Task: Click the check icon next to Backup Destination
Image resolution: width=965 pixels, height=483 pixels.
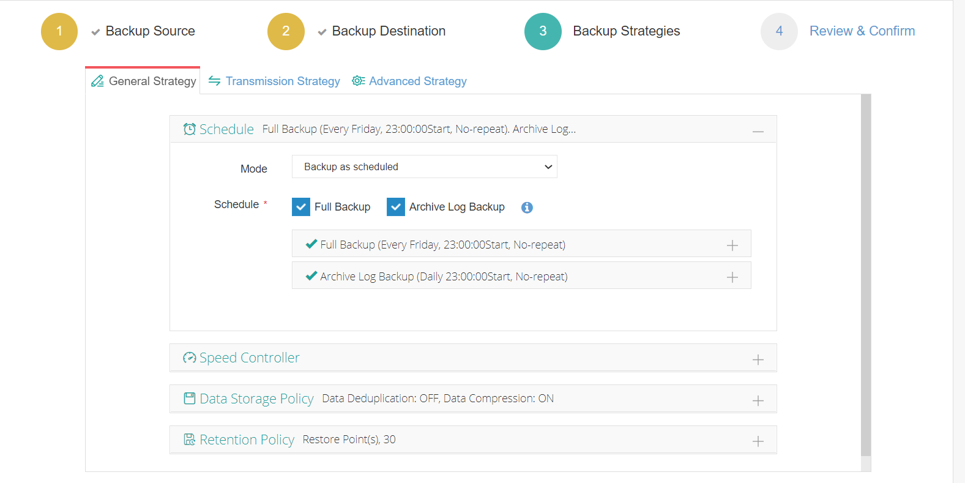Action: click(322, 32)
